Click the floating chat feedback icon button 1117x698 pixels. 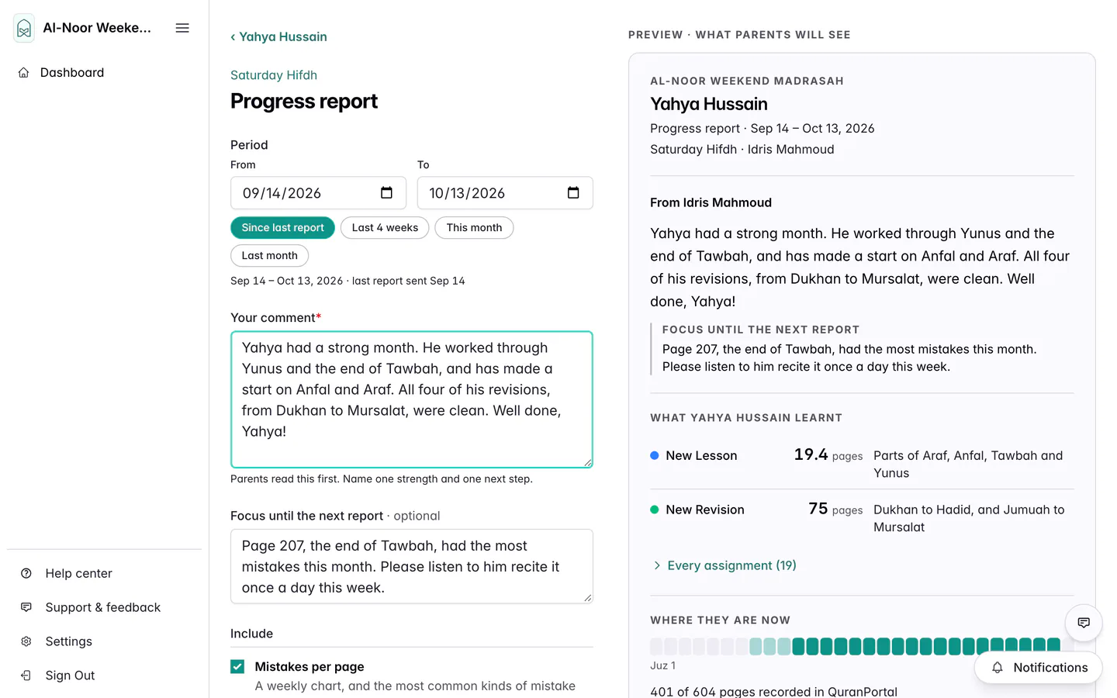point(1084,623)
